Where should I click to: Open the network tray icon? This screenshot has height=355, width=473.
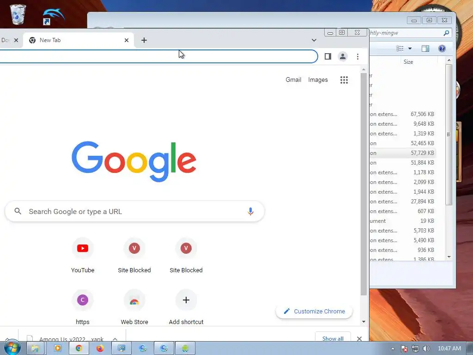coord(415,349)
